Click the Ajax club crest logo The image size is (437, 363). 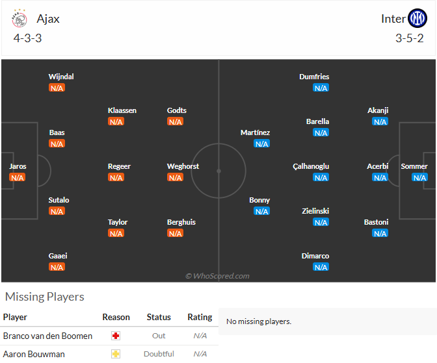point(20,18)
